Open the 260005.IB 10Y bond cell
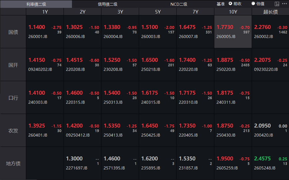 (233, 32)
